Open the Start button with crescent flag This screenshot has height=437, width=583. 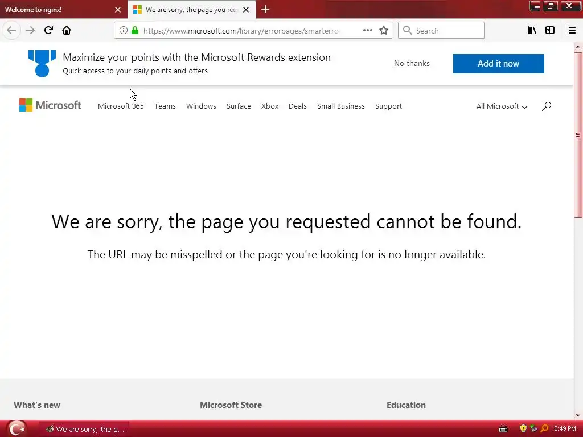[x=17, y=429]
